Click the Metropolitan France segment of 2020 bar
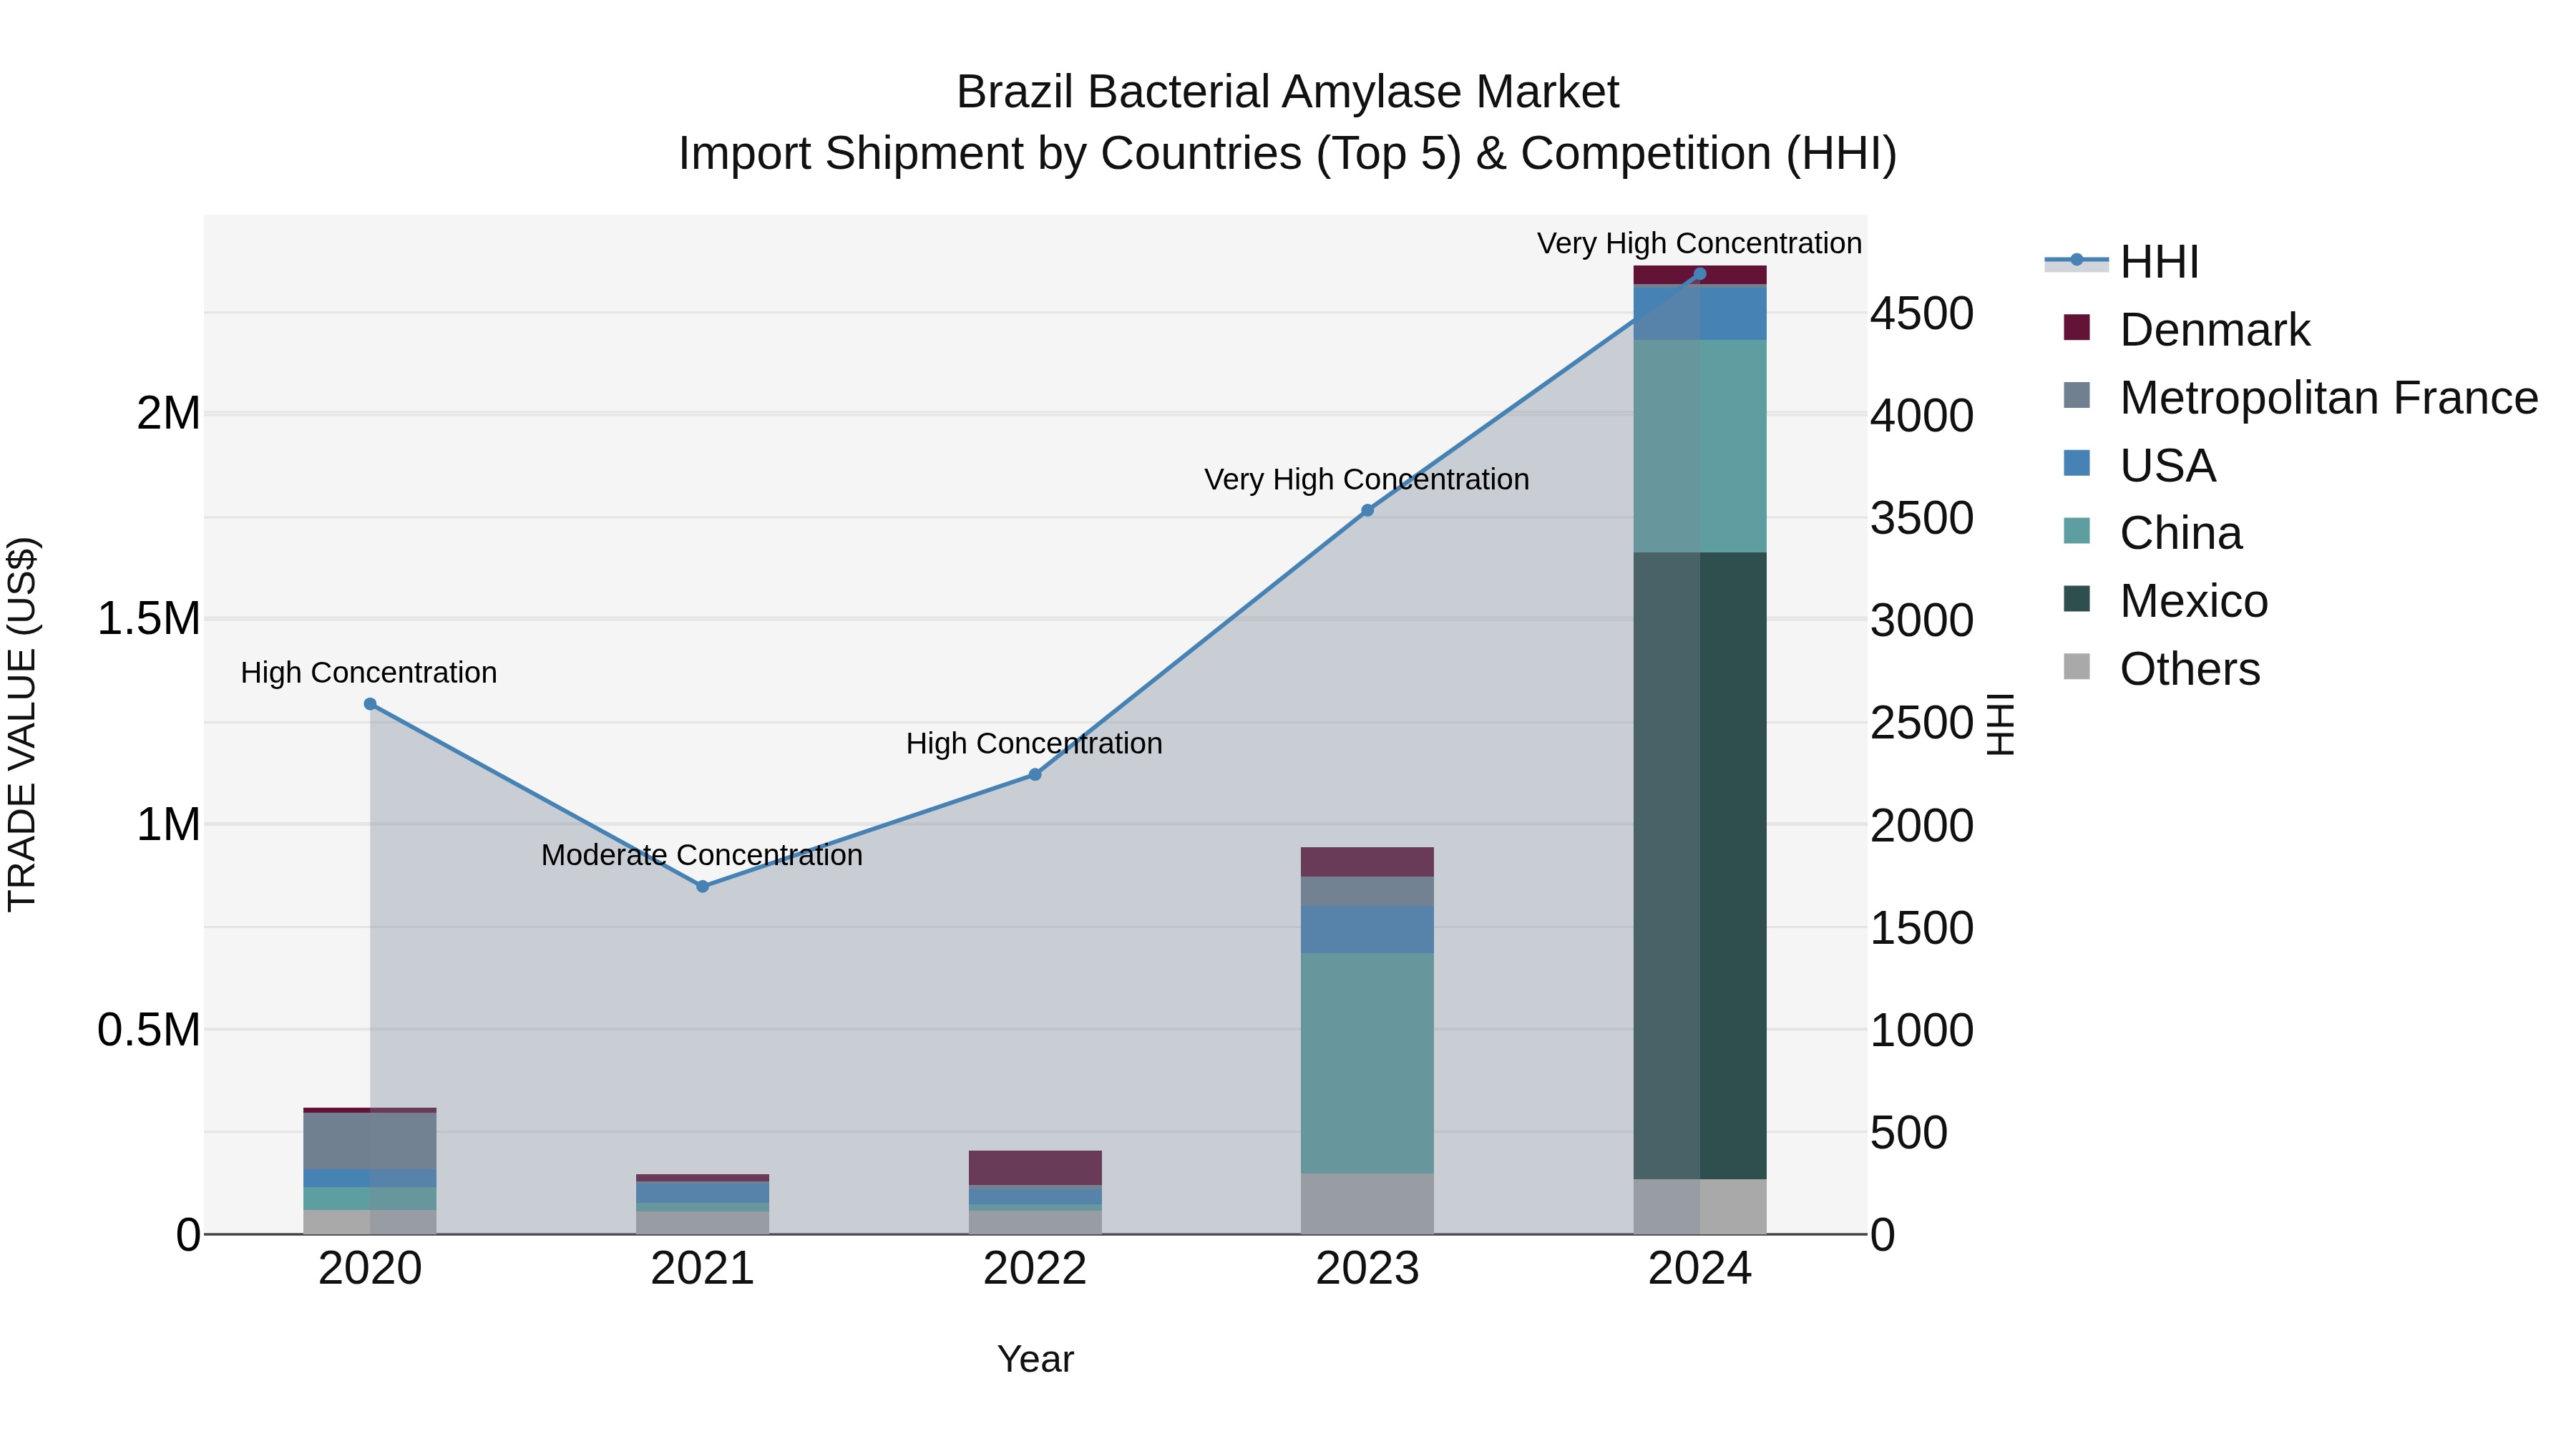Viewport: 2576px width, 1449px height. pos(370,1141)
